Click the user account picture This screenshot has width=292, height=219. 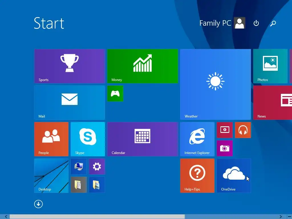click(x=240, y=23)
